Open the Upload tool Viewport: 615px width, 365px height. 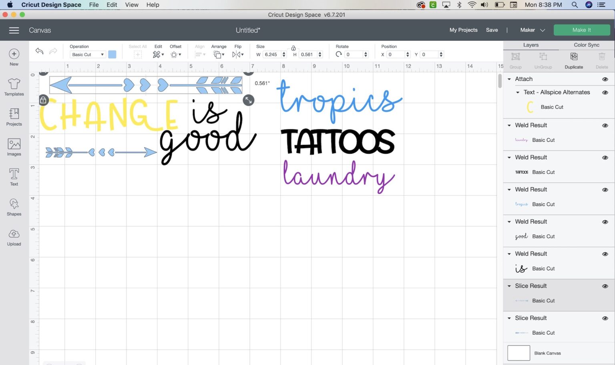pyautogui.click(x=14, y=237)
